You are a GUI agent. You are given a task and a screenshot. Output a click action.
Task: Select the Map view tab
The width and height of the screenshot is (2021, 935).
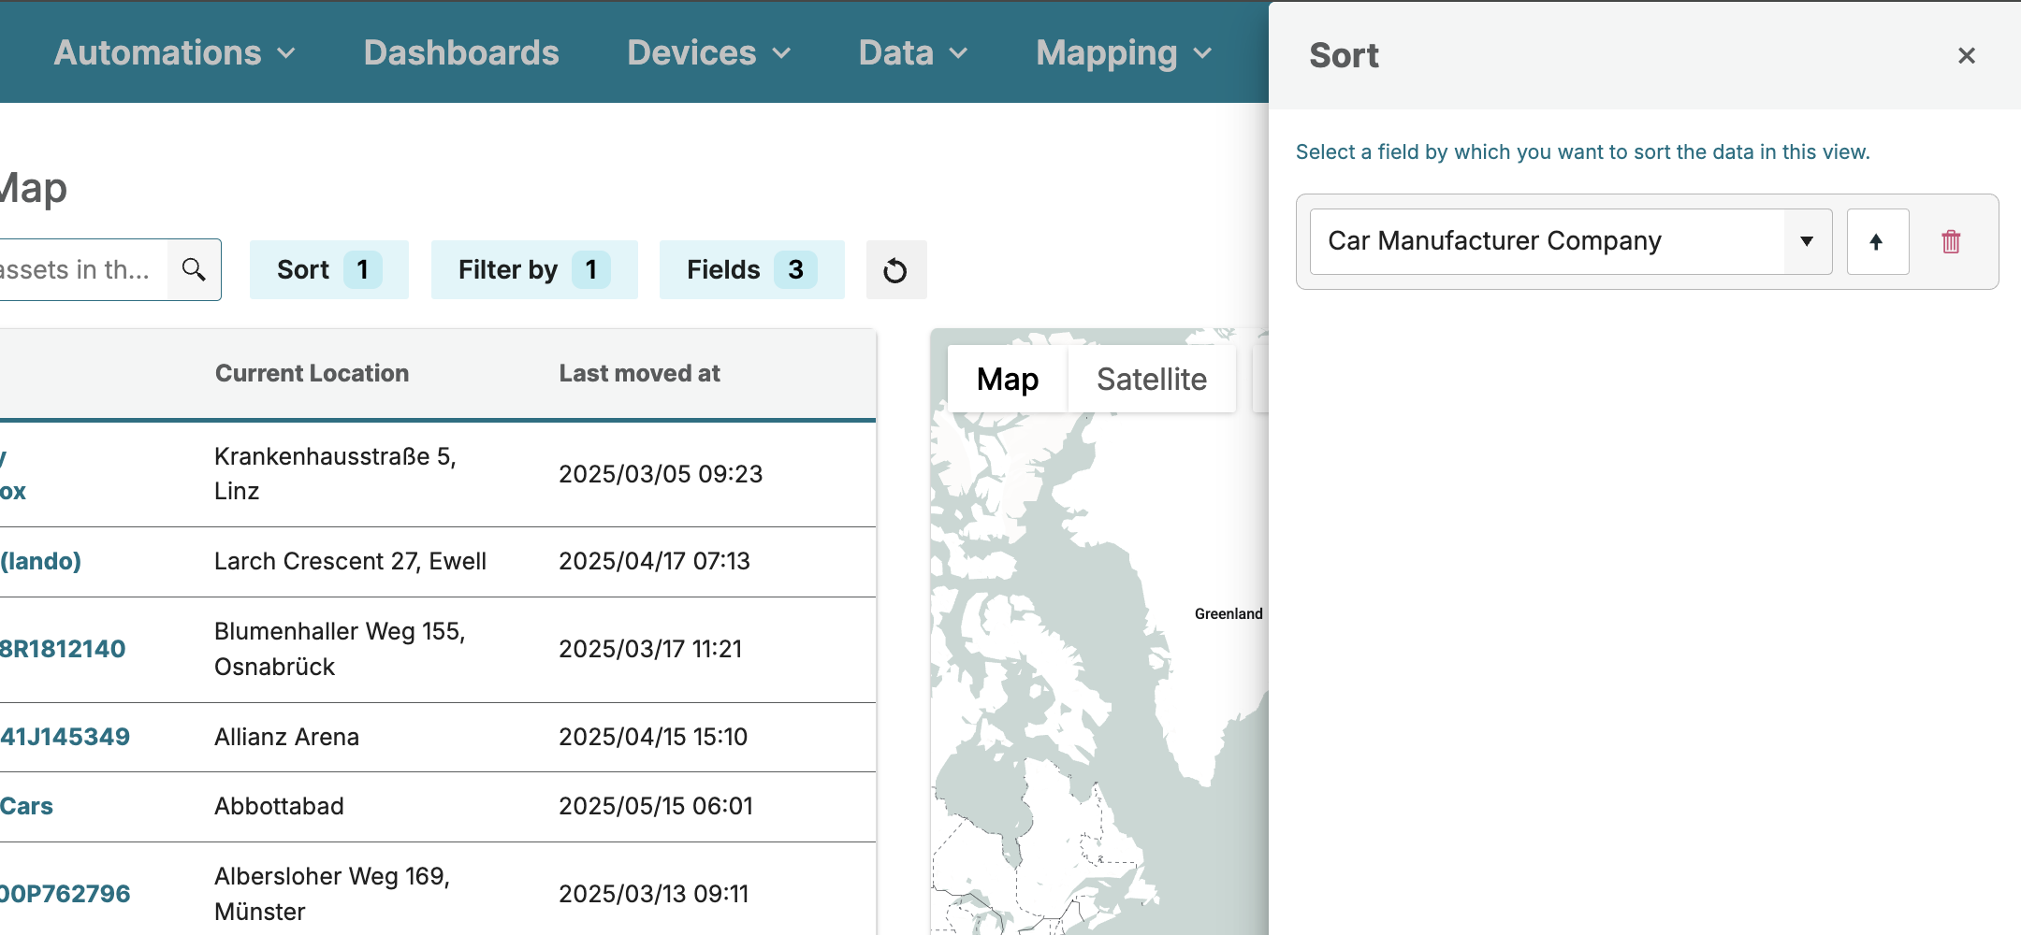(1007, 380)
